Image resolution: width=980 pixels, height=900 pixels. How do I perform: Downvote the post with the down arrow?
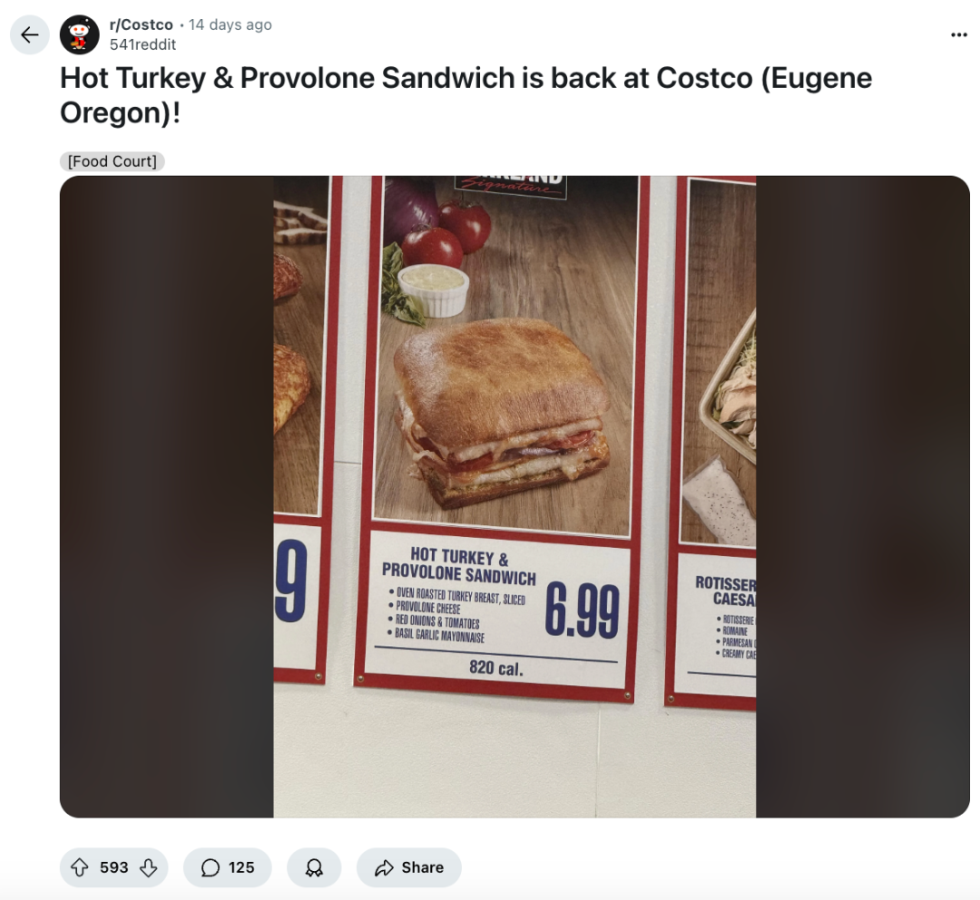148,867
